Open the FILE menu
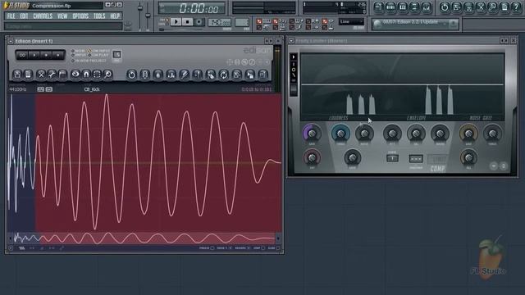Screen dimensions: 525x295 (x=11, y=16)
